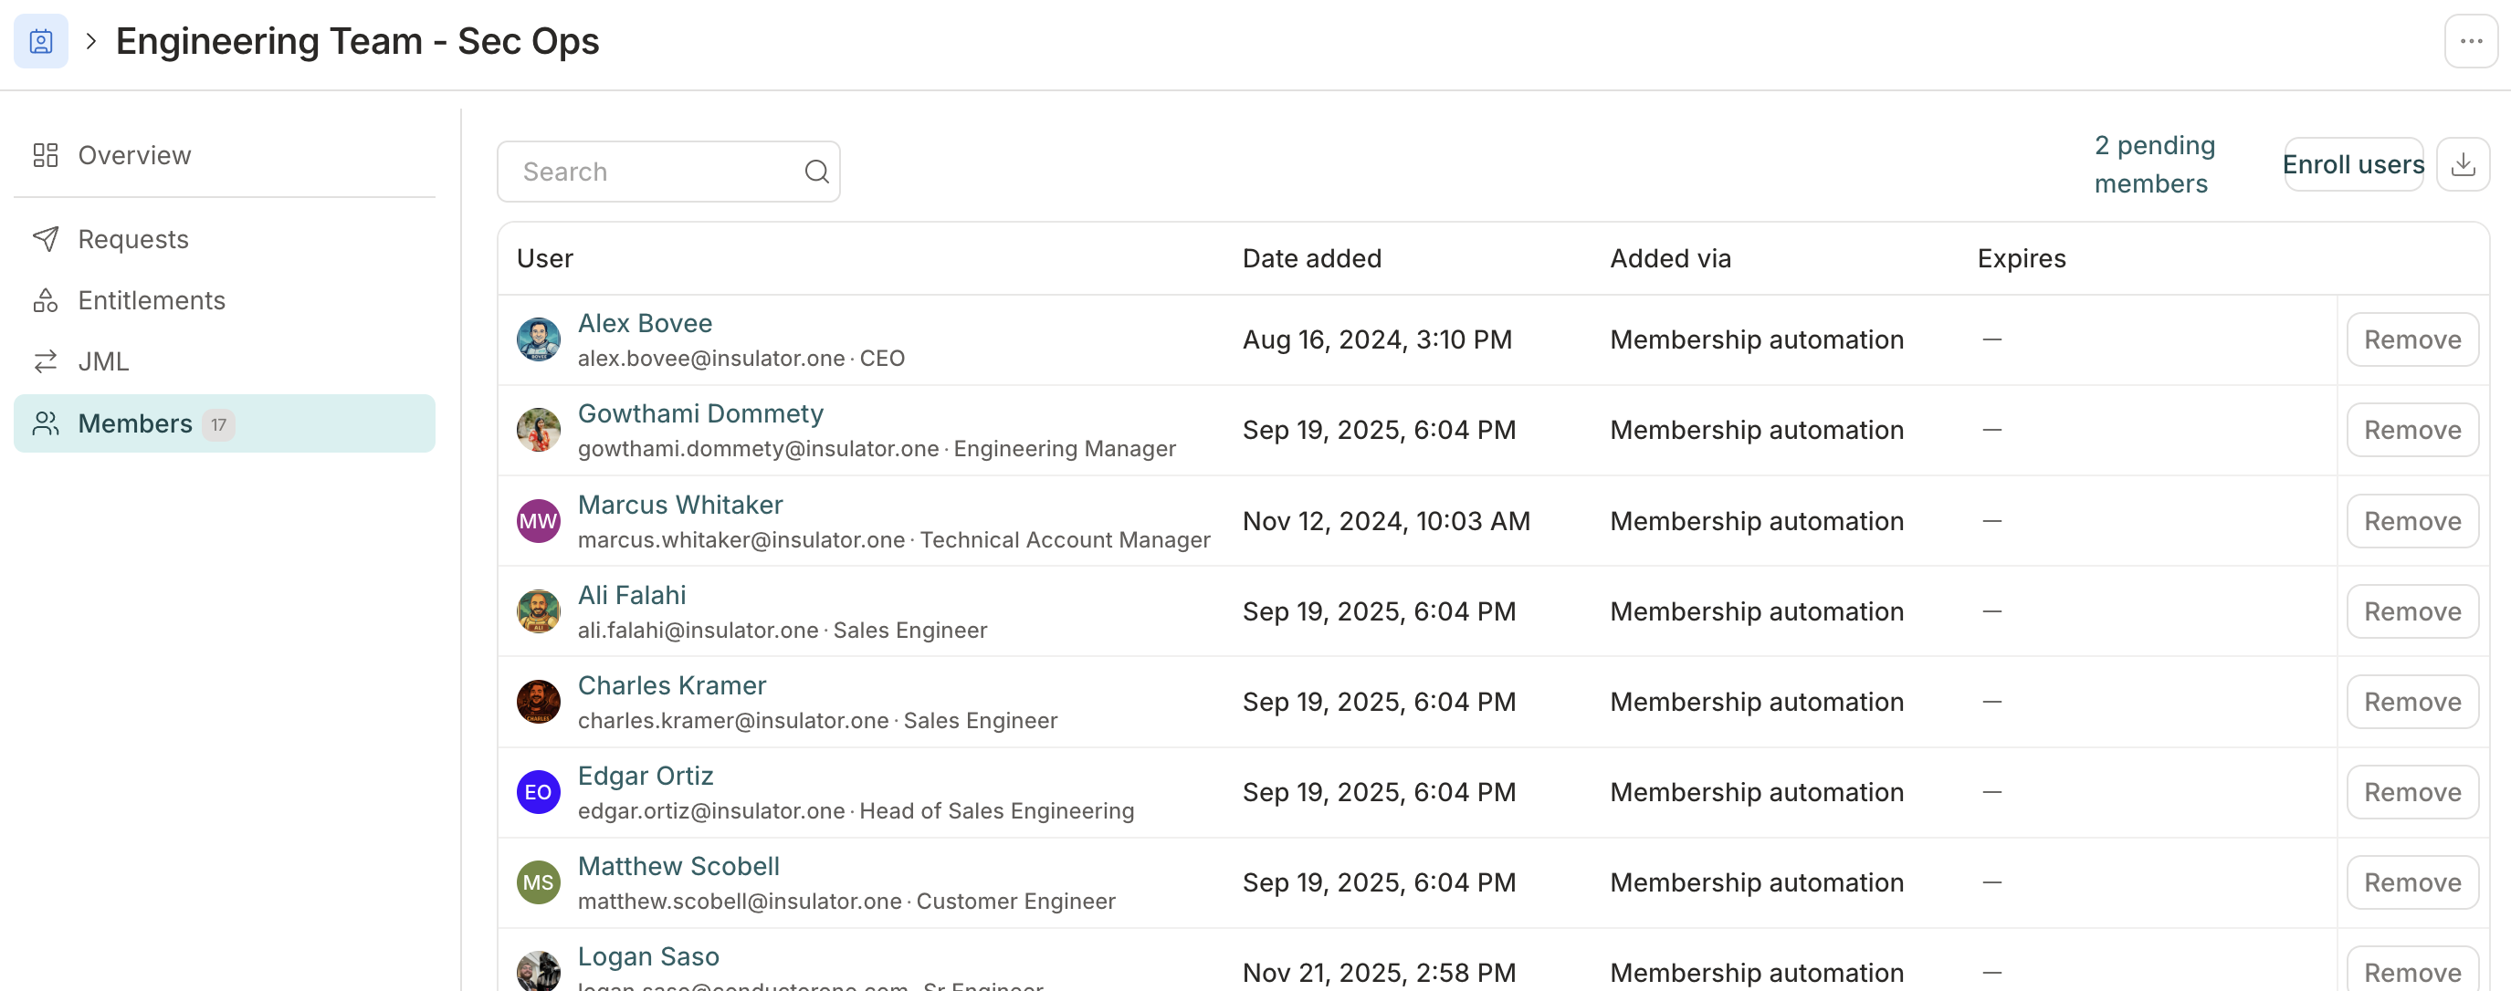The width and height of the screenshot is (2511, 991).
Task: Remove Marcus Whitaker from the group
Action: 2412,520
